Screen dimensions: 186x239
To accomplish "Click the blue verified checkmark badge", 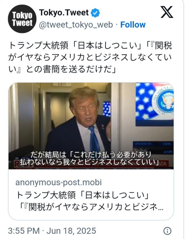I will [95, 13].
